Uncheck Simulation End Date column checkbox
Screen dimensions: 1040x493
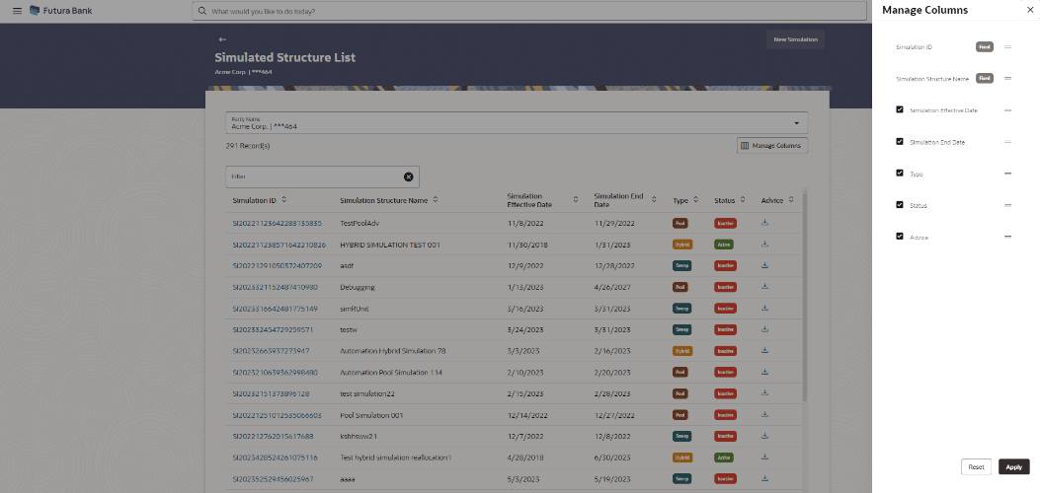(900, 141)
